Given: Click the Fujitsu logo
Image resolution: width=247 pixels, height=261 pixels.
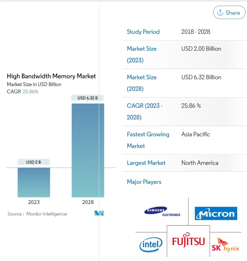Looking at the screenshot, I should pos(189,240).
